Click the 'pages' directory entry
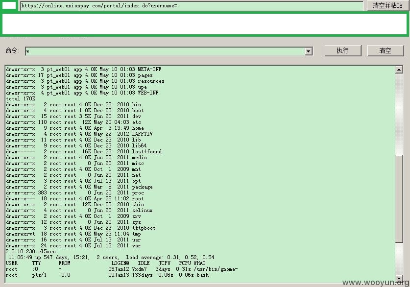 (145, 75)
